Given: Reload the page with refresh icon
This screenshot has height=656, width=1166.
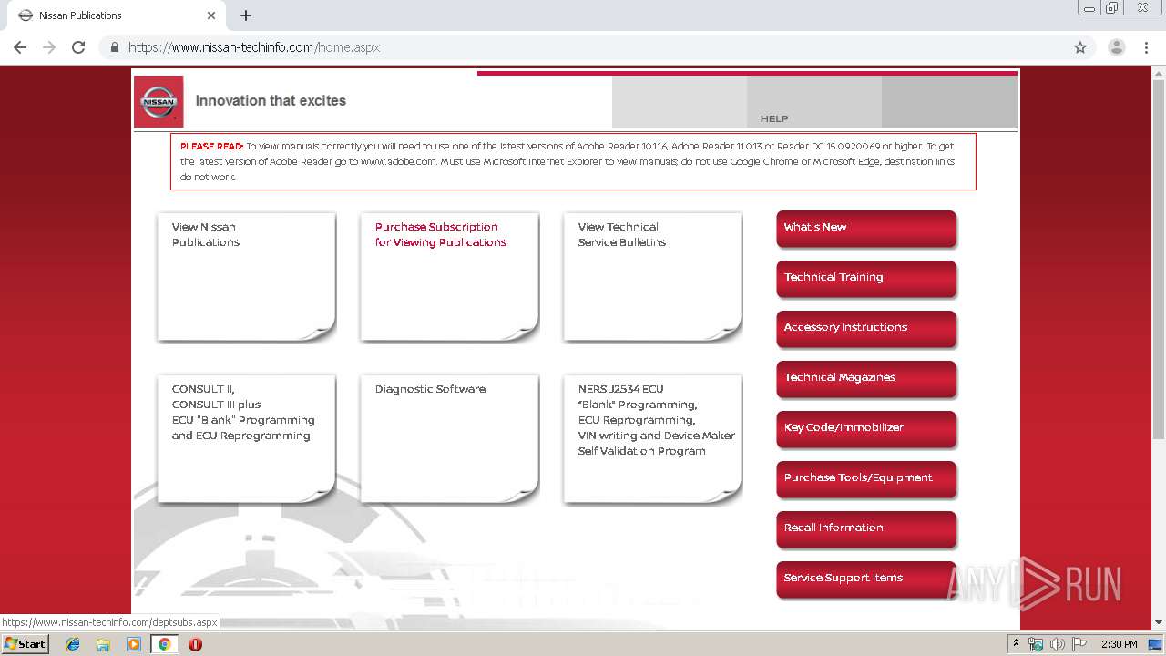Looking at the screenshot, I should 78,47.
